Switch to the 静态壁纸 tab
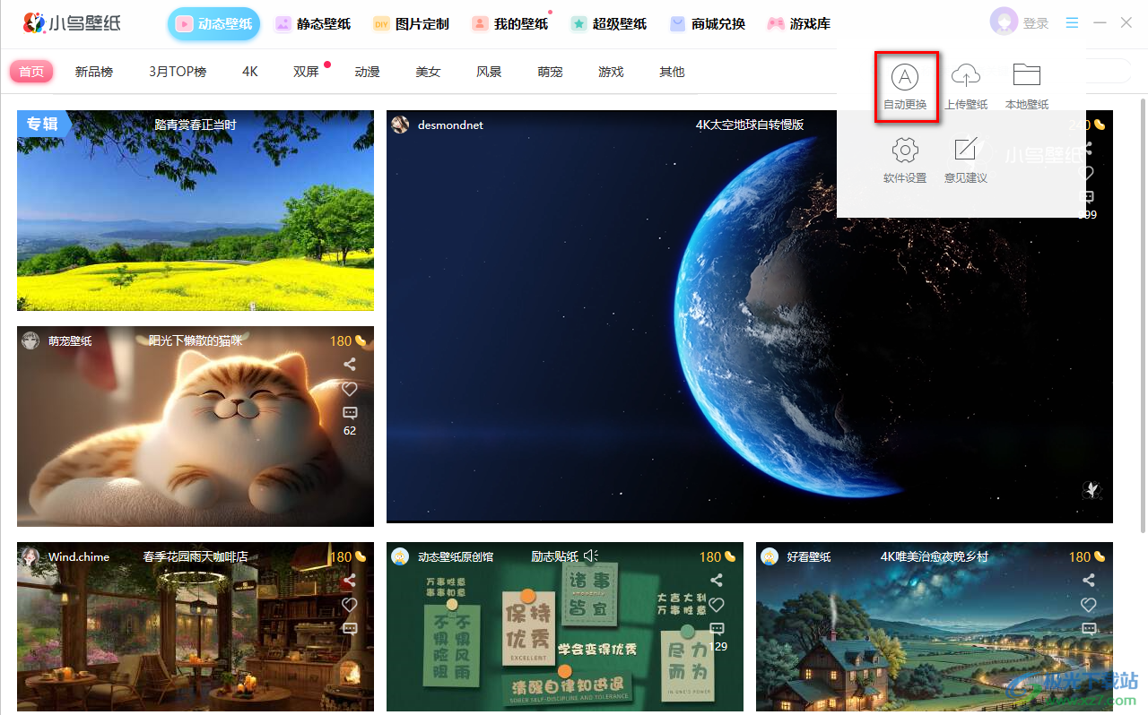Screen dimensions: 1148x715 312,24
